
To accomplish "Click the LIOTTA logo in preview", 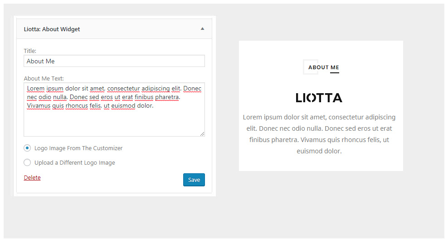I will (x=319, y=98).
